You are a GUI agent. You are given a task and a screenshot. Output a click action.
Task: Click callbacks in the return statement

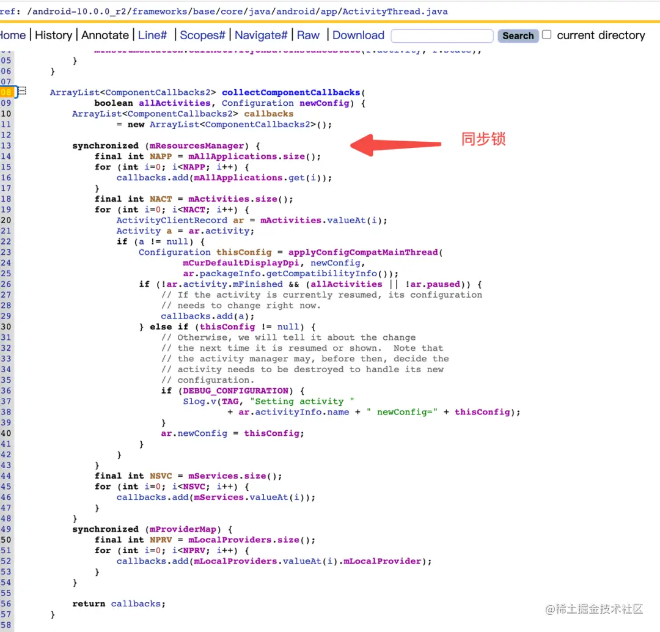point(136,604)
